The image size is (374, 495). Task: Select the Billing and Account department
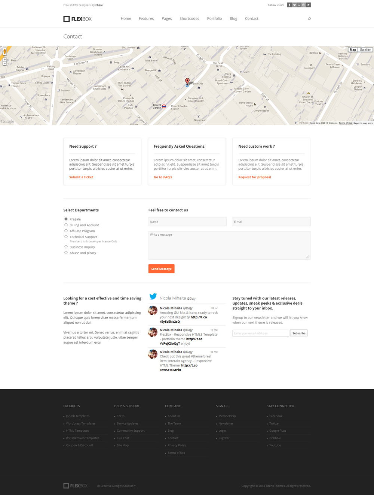point(66,225)
